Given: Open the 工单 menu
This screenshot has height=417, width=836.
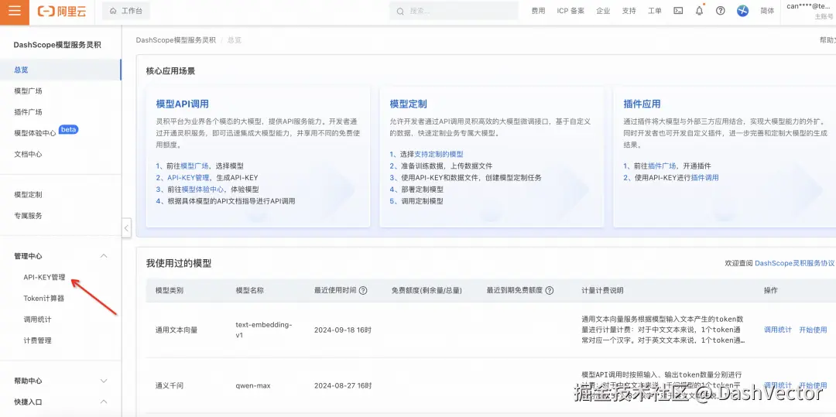Looking at the screenshot, I should 654,11.
